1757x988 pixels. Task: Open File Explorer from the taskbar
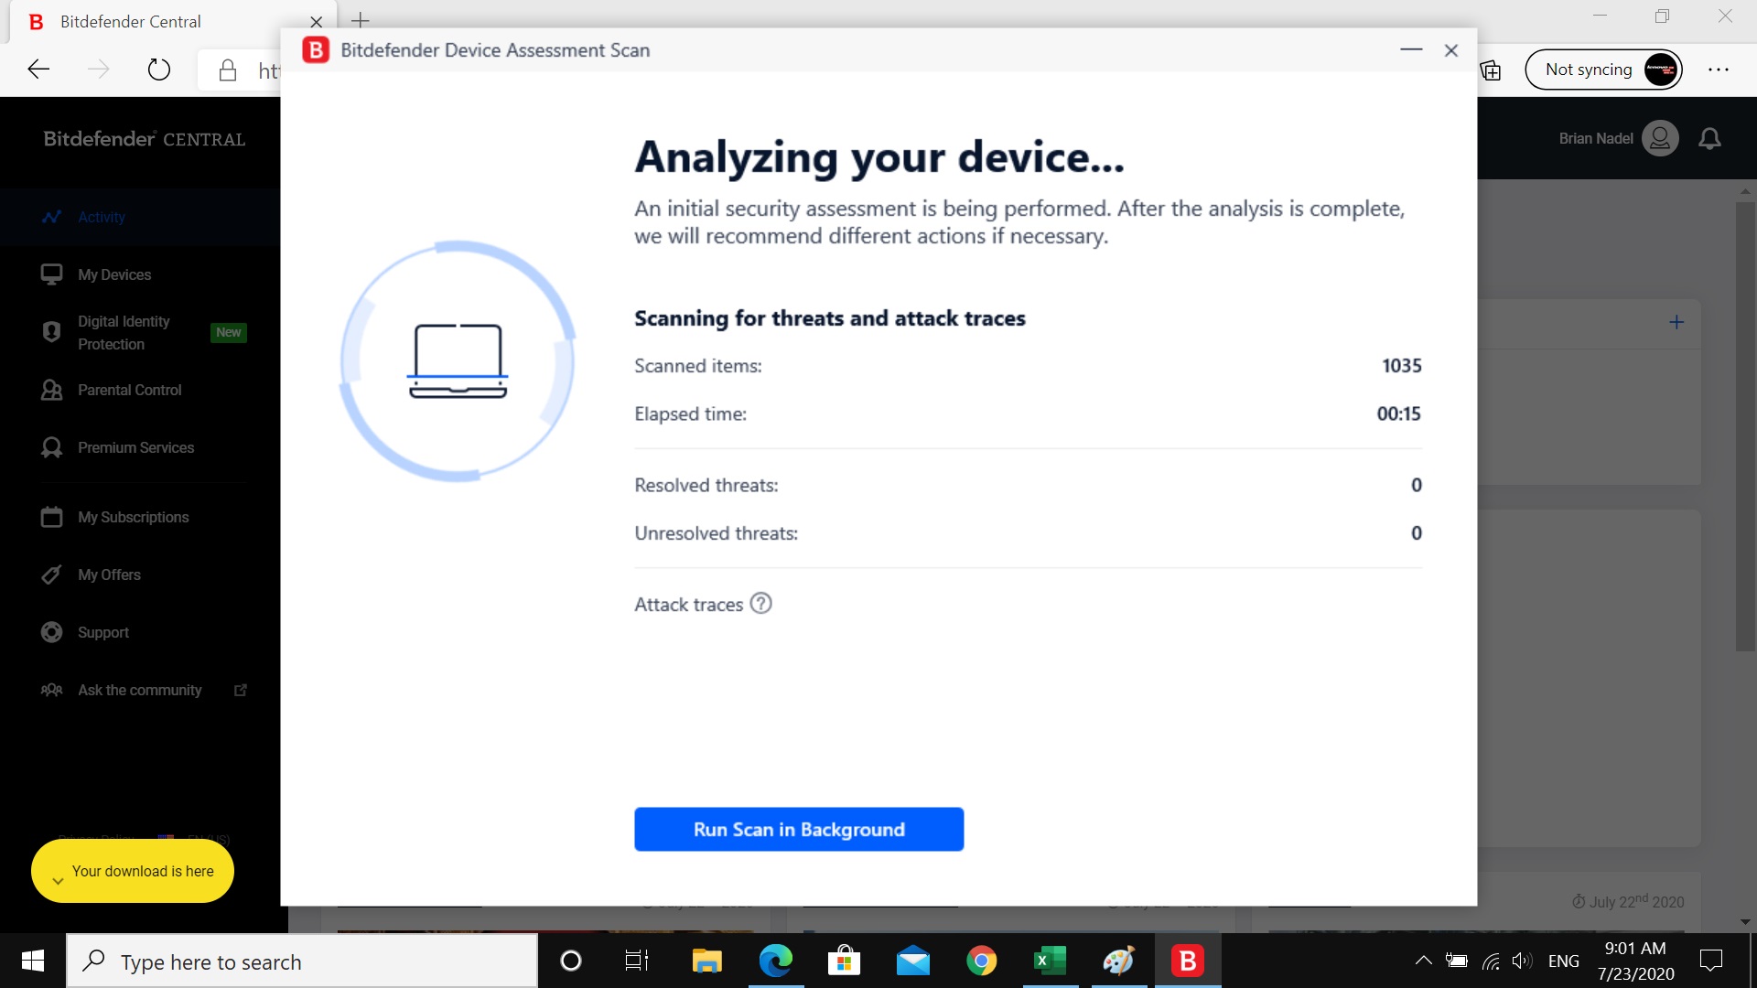point(706,961)
